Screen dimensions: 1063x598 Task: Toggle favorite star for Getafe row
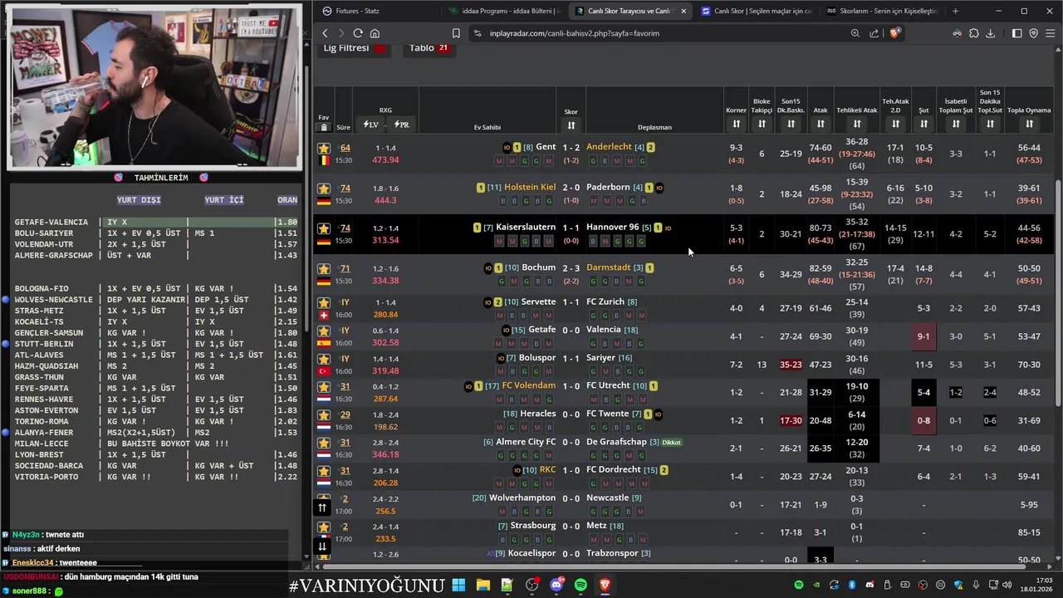[x=324, y=331]
